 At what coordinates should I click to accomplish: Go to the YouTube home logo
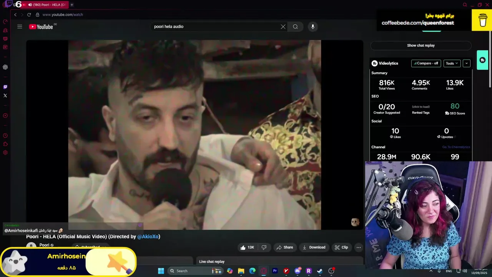point(41,27)
